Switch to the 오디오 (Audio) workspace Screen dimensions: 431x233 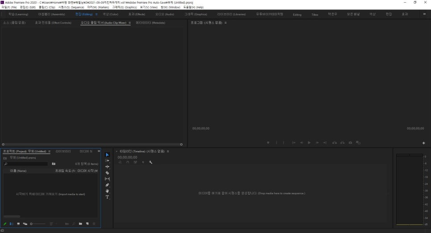tap(165, 14)
